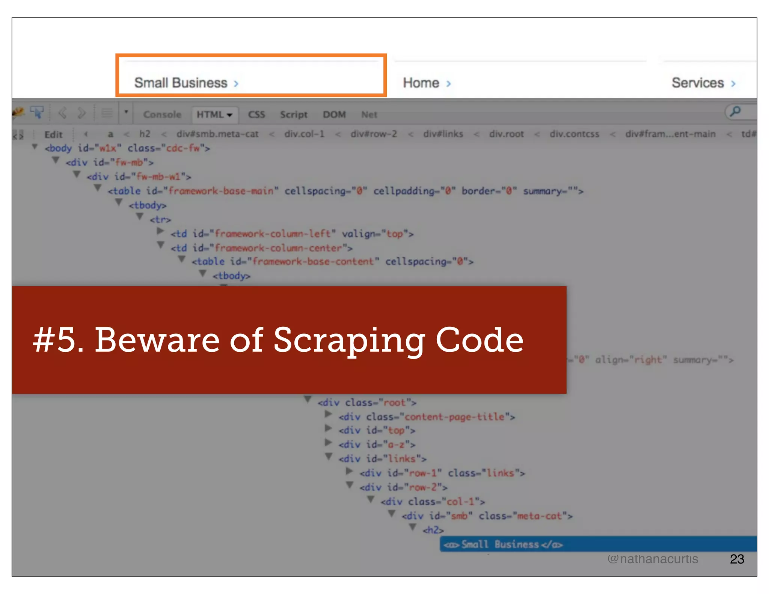This screenshot has width=769, height=594.
Task: Go back with the left arrow icon
Action: click(62, 113)
